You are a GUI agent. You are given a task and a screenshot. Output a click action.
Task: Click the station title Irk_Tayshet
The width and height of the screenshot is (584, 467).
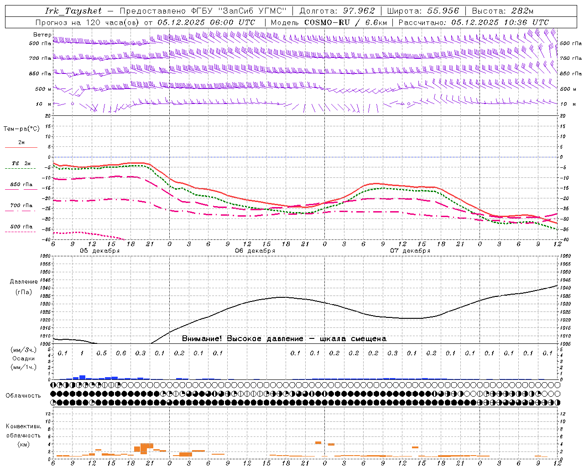(x=73, y=11)
